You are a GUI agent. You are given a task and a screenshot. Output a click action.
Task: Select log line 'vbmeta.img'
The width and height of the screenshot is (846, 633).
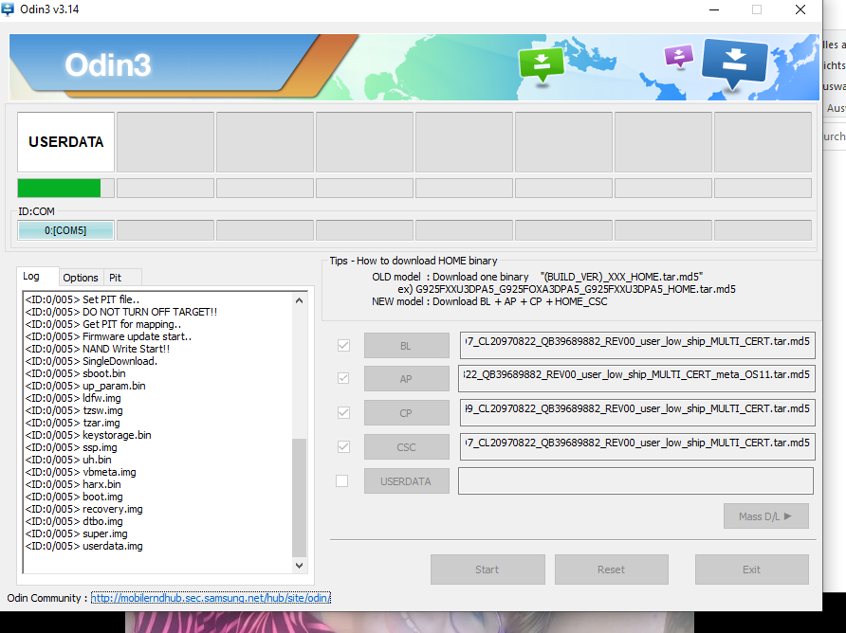pyautogui.click(x=81, y=472)
